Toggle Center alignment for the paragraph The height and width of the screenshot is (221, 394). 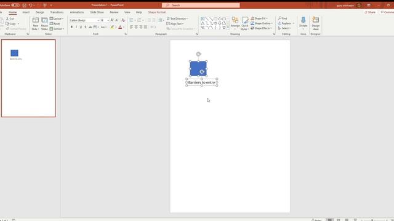[x=136, y=27]
